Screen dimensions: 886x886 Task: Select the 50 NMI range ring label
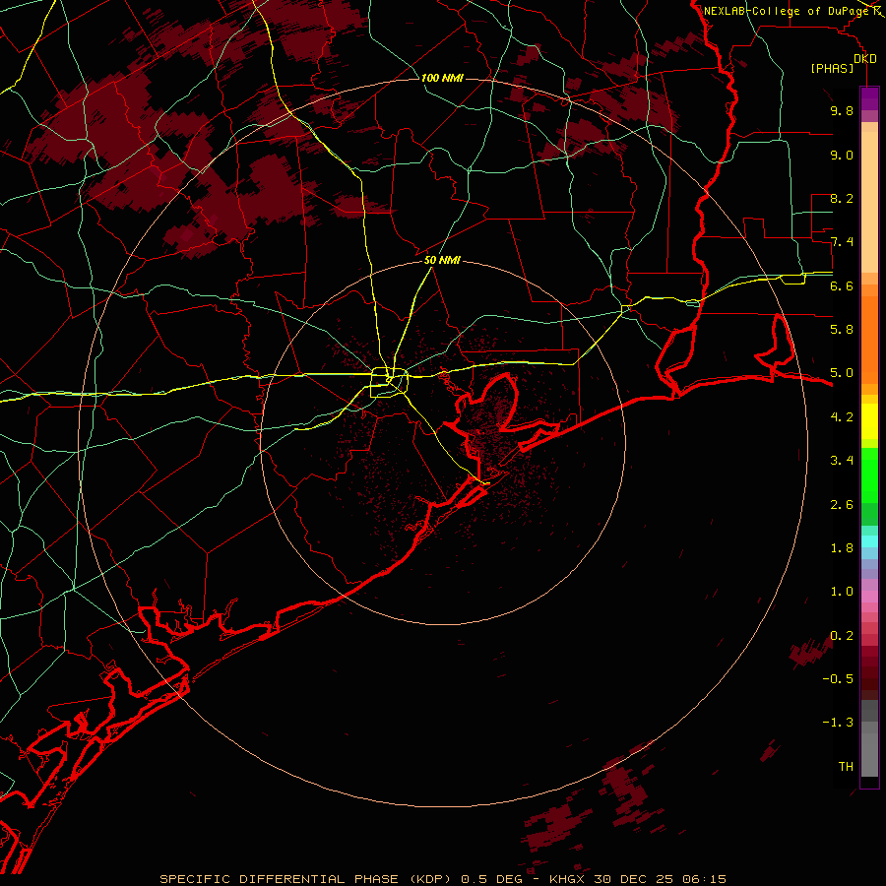point(442,260)
